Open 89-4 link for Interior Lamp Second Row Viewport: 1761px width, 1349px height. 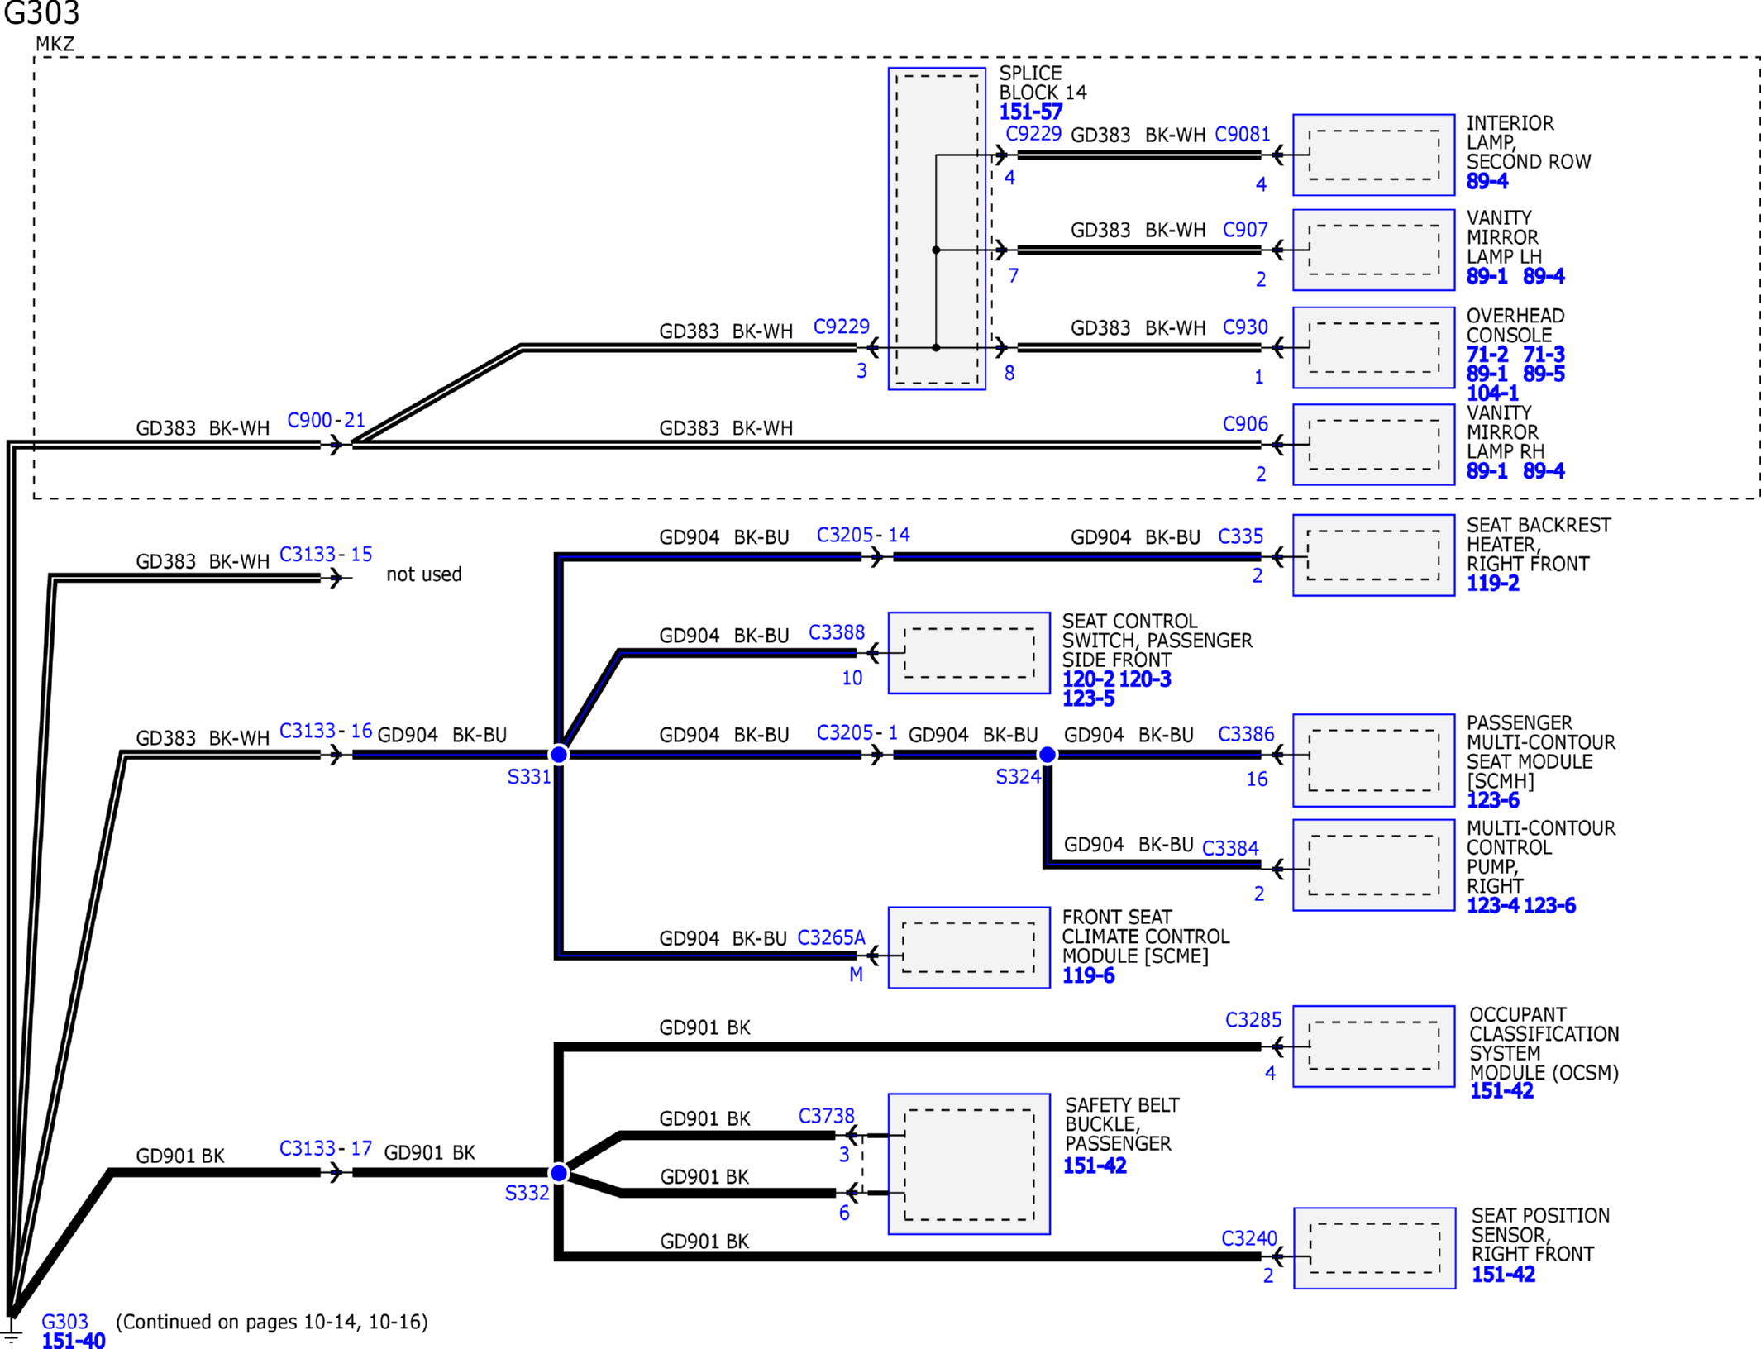point(1487,181)
